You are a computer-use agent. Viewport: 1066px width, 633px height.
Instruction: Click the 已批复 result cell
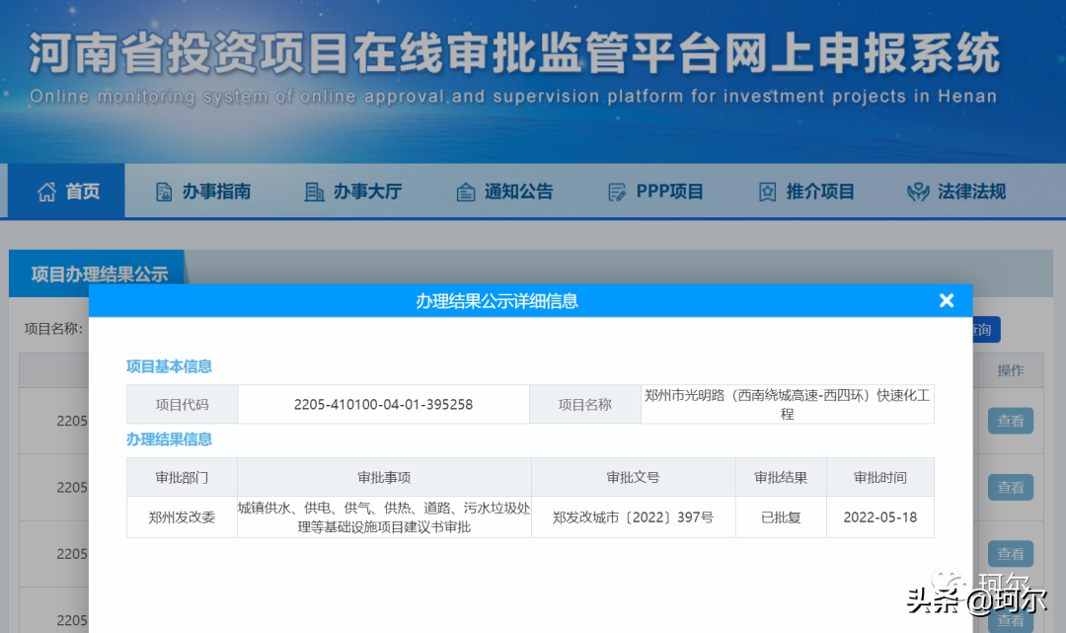tap(781, 517)
